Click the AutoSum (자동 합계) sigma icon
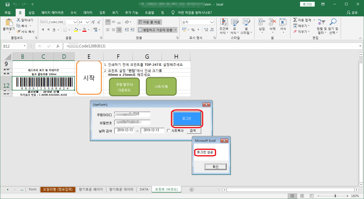 (295, 20)
